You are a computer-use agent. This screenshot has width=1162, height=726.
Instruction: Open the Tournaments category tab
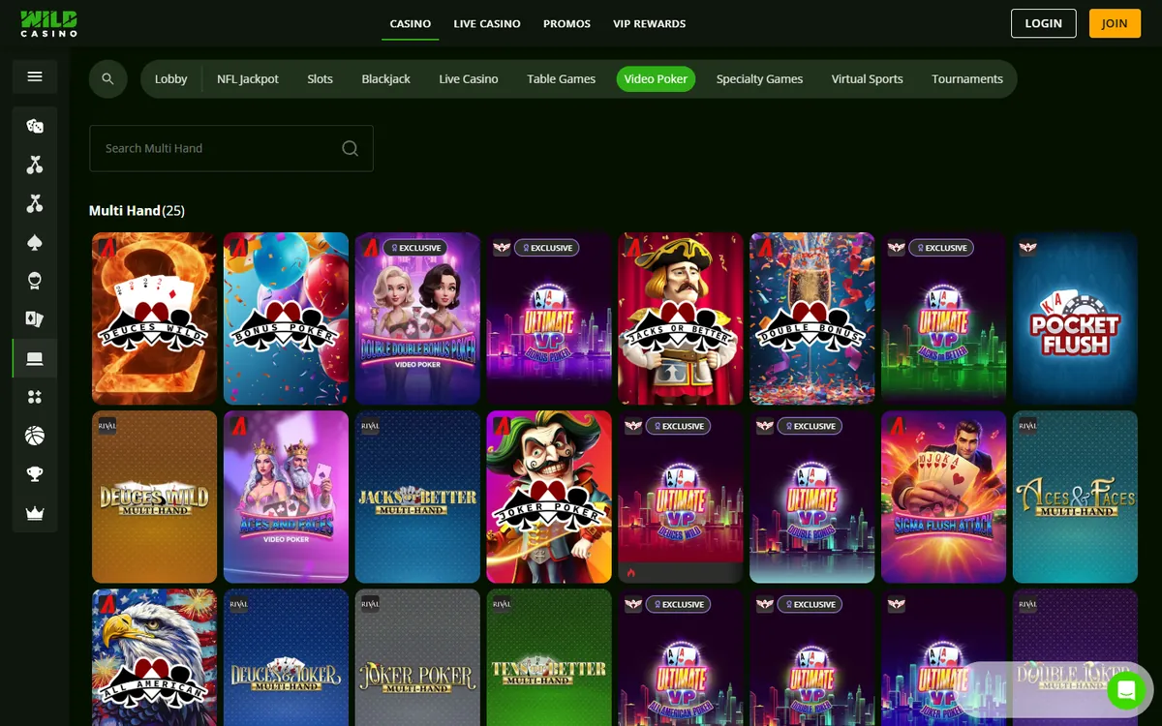(x=967, y=78)
